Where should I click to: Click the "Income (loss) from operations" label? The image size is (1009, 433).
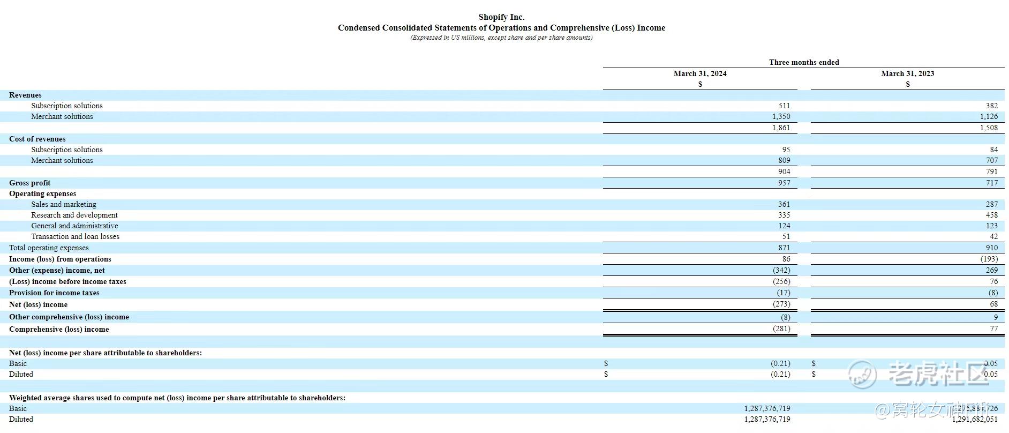[x=60, y=259]
